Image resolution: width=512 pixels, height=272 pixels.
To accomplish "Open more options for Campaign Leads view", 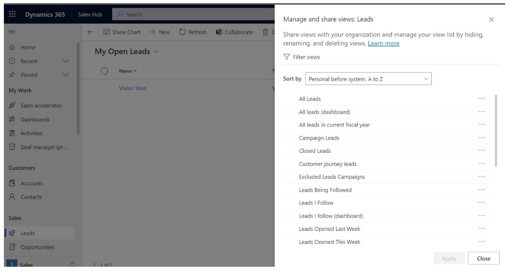I will point(481,138).
